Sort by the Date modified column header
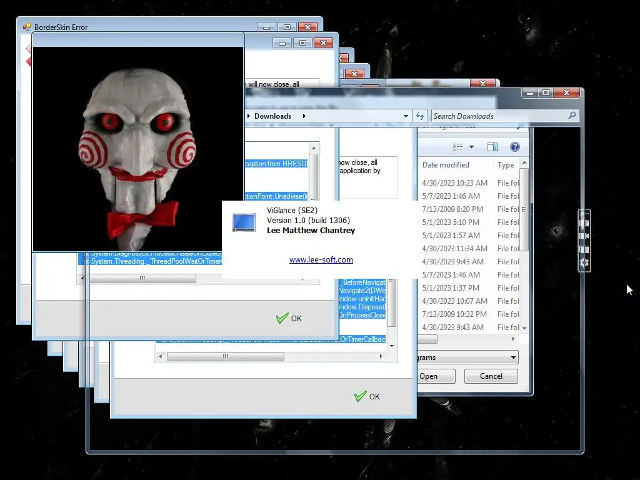Viewport: 640px width, 480px height. (446, 165)
